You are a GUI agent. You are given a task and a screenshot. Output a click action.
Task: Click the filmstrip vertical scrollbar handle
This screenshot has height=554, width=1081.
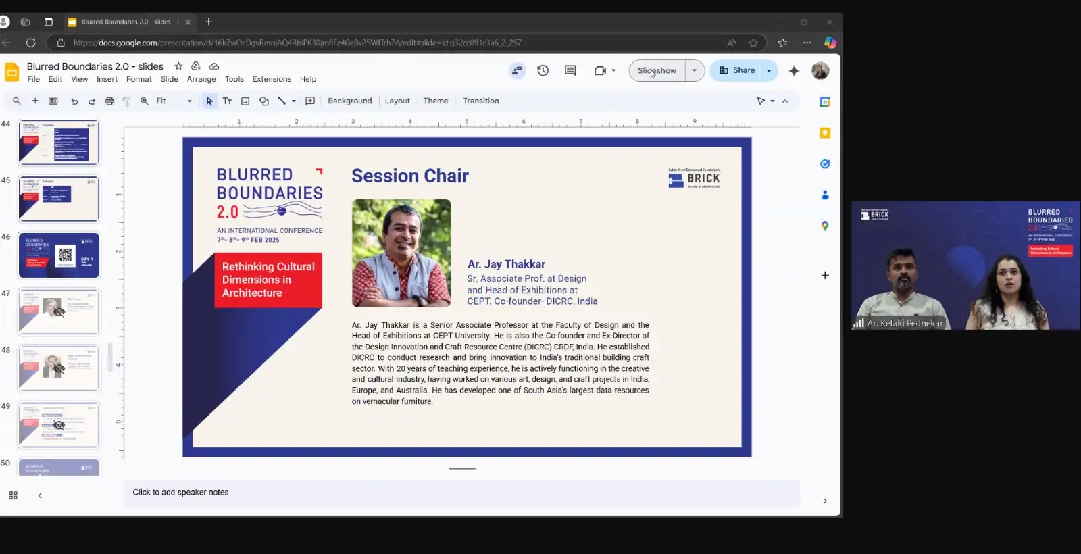click(x=109, y=357)
